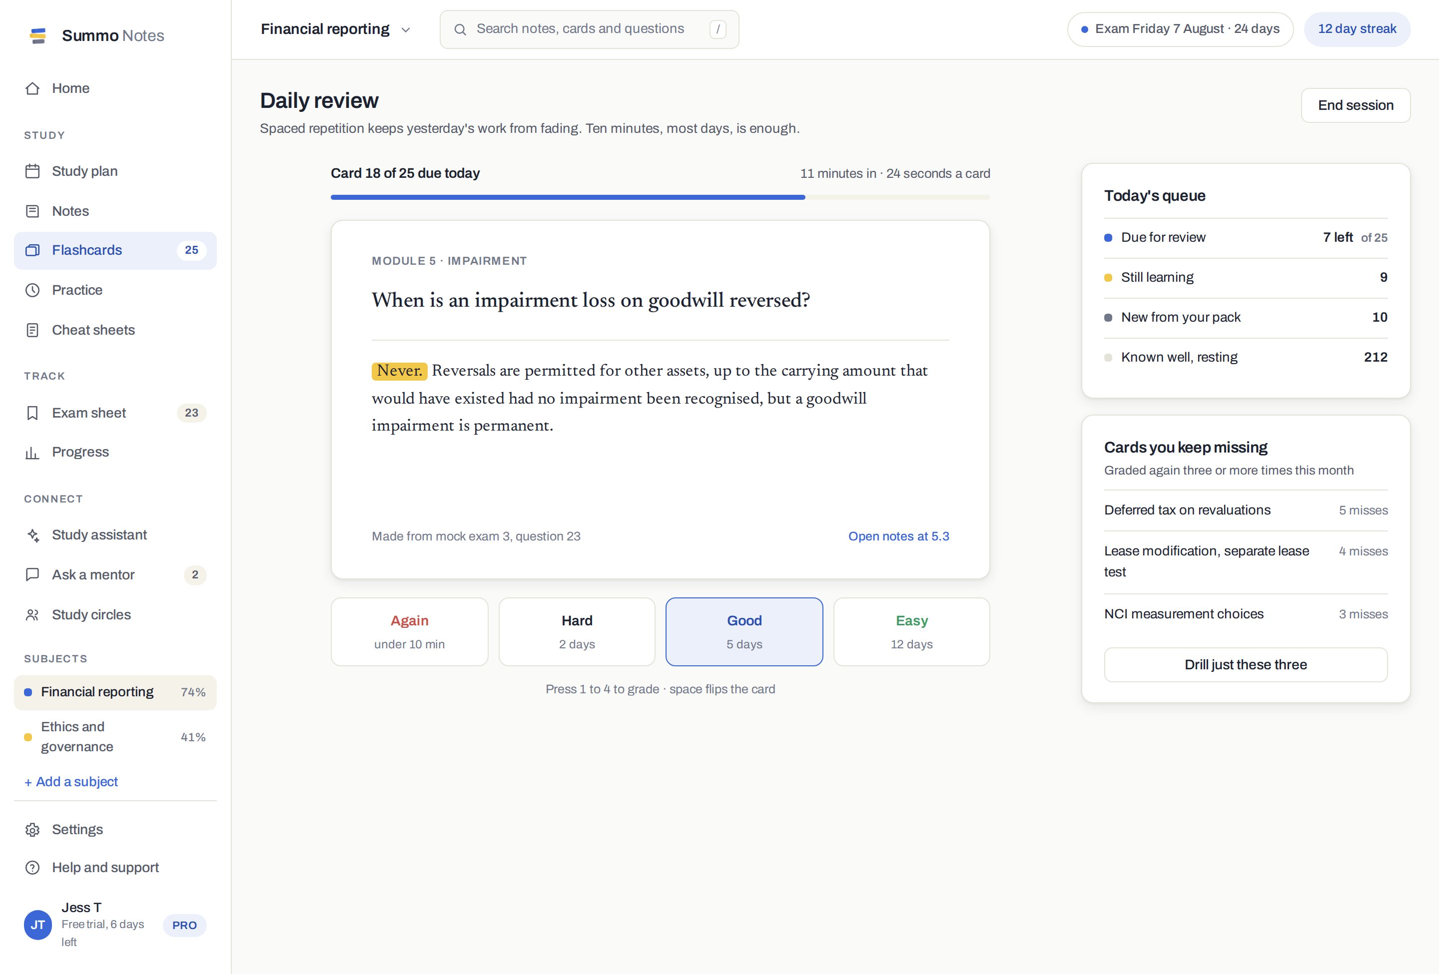Open Study circles people icon
The height and width of the screenshot is (974, 1439).
33,615
